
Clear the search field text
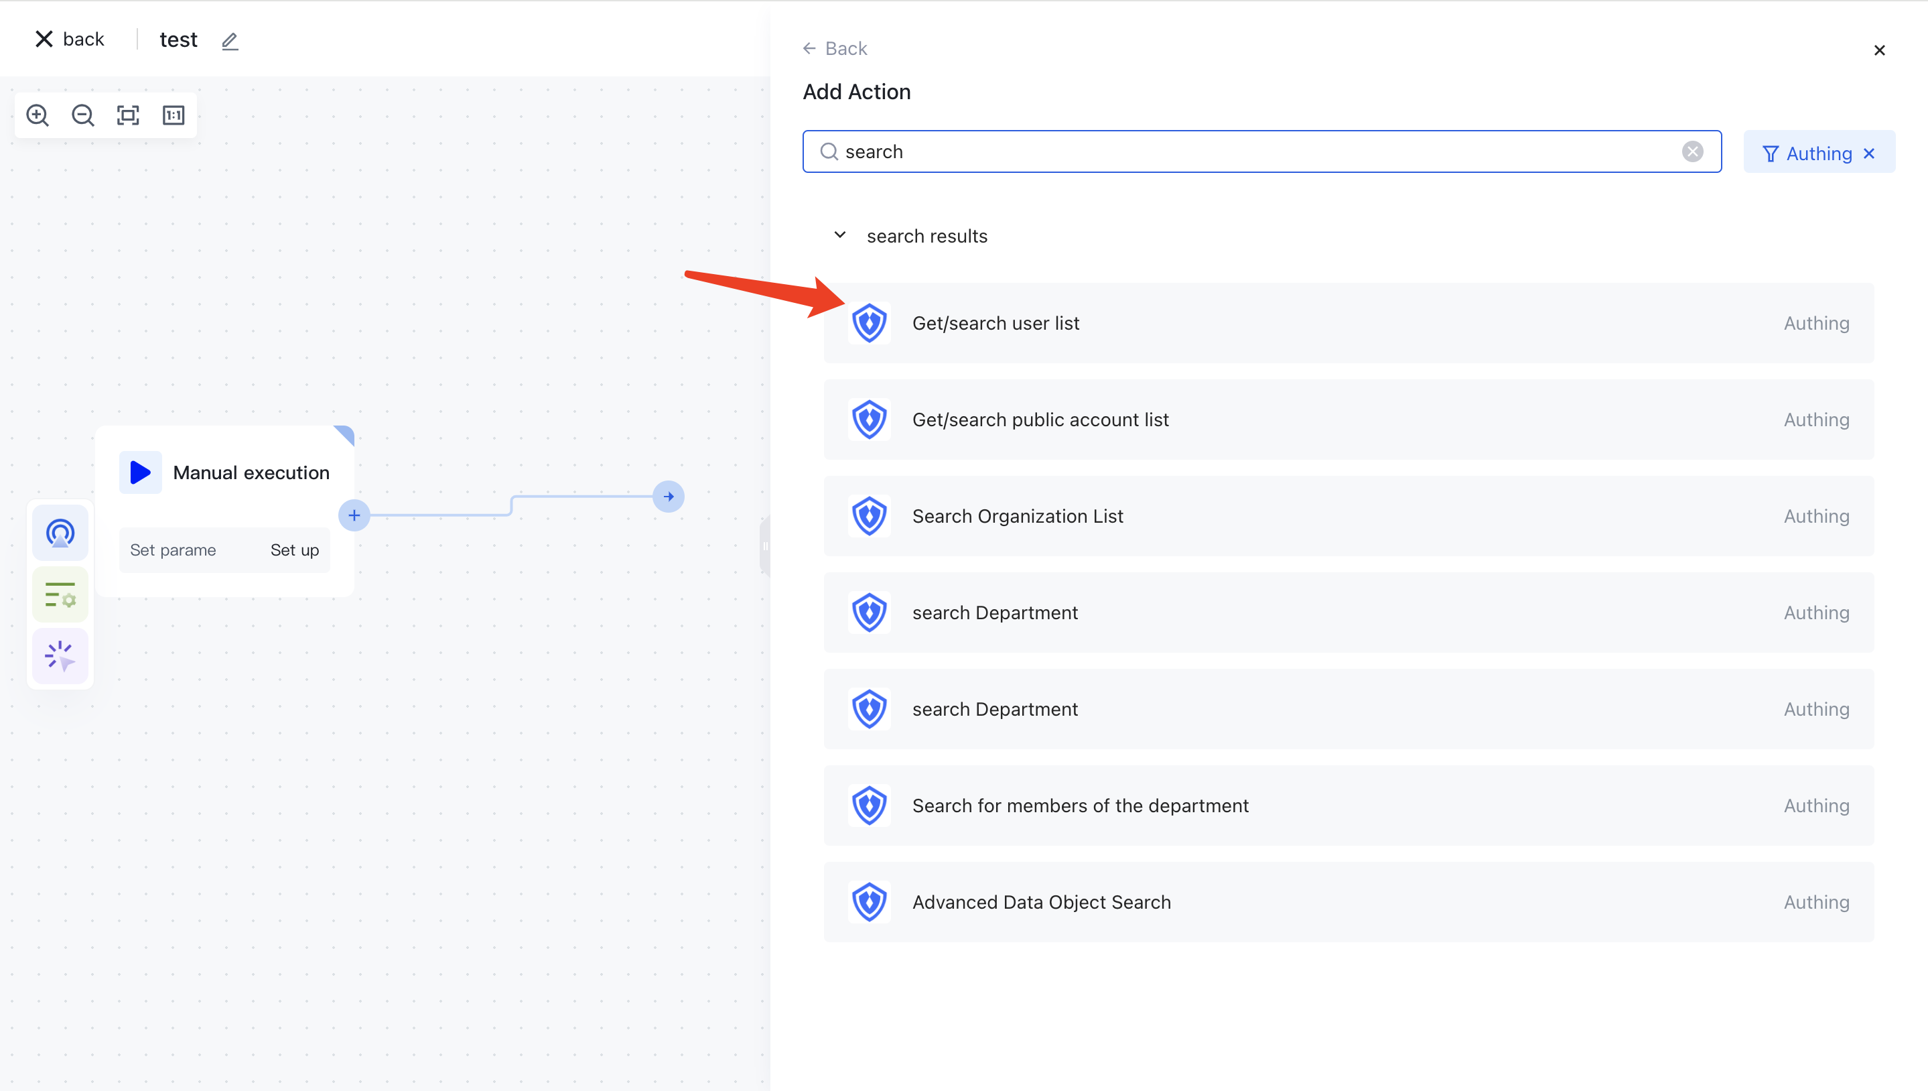point(1692,152)
